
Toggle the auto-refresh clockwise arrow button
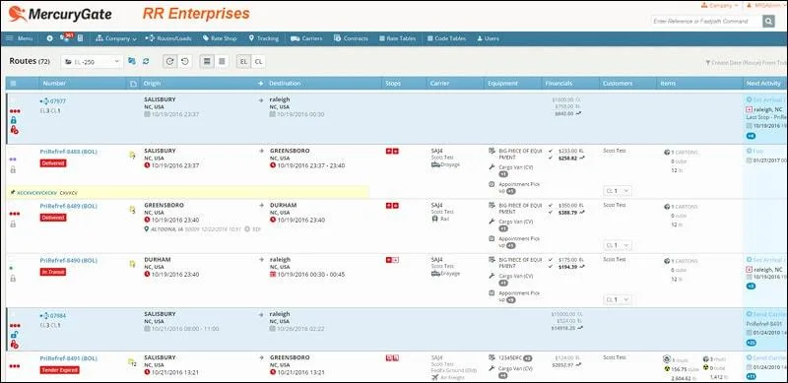coord(169,61)
